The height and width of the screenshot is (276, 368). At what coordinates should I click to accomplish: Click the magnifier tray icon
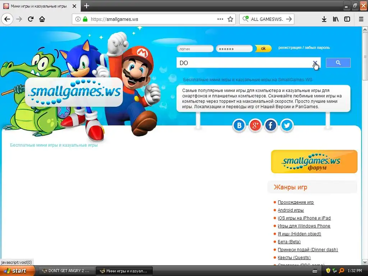pyautogui.click(x=341, y=271)
